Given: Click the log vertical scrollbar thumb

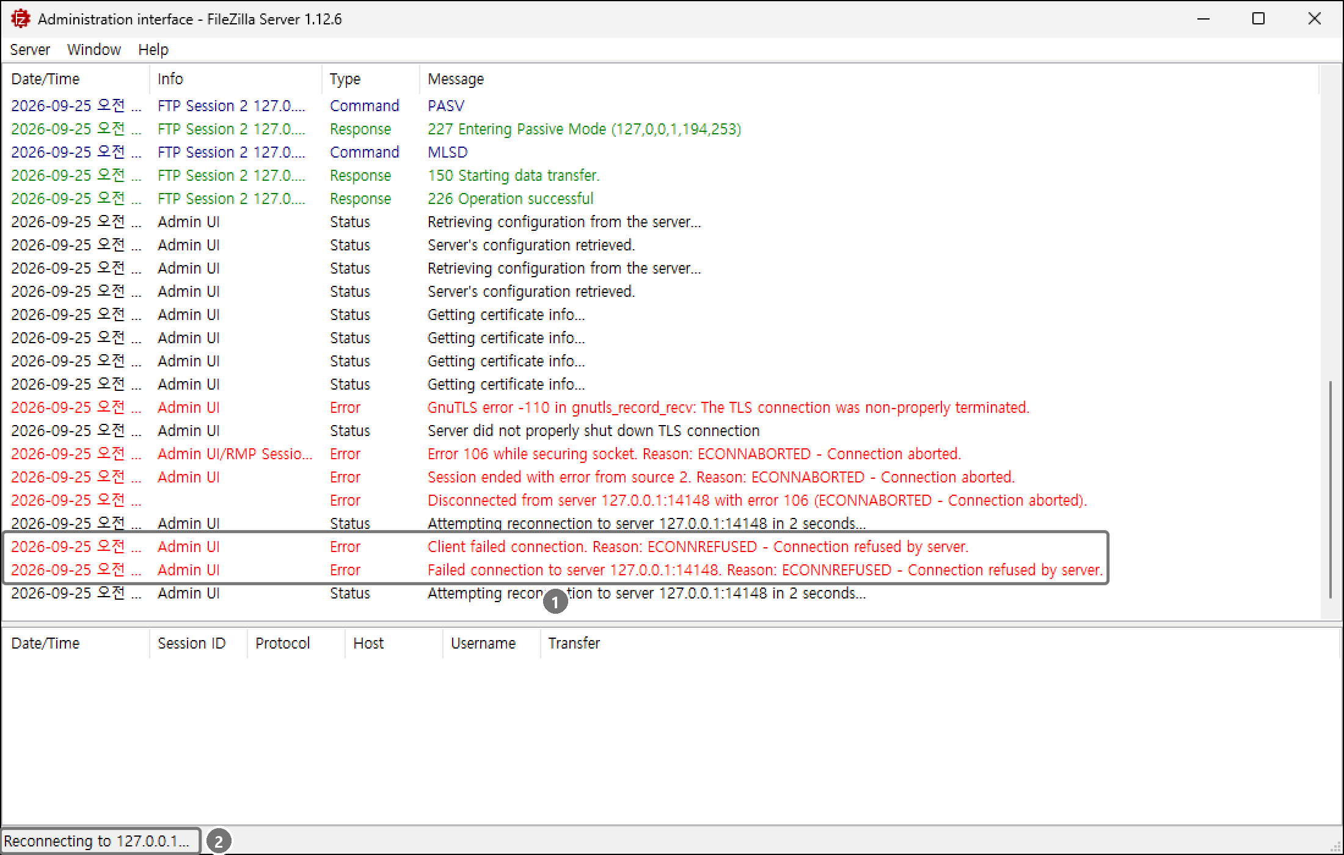Looking at the screenshot, I should tap(1330, 490).
